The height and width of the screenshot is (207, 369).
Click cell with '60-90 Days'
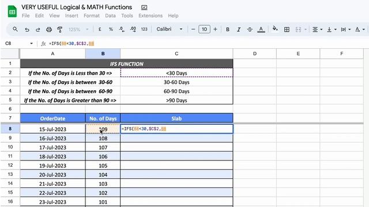coord(176,91)
